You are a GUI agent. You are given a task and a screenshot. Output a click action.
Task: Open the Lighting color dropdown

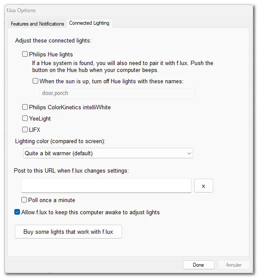pos(108,153)
